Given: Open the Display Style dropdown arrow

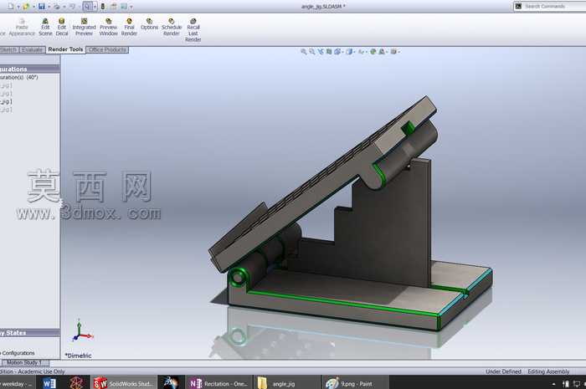Looking at the screenshot, I should click(354, 52).
